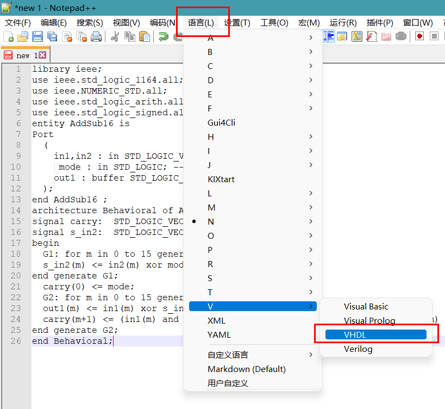The width and height of the screenshot is (445, 409).
Task: Open the 运行(R) menu
Action: [x=343, y=23]
